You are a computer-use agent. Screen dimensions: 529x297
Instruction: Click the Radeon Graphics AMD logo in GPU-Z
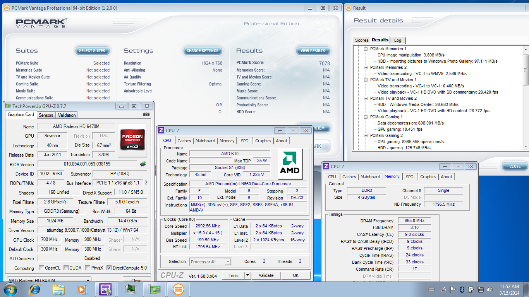(133, 140)
